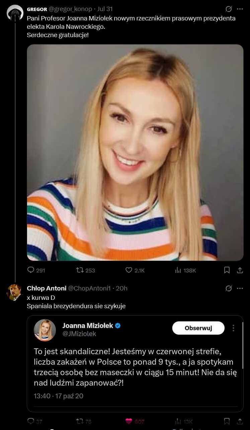Click Joanna Miziołek's avatar in quoted tweet
The height and width of the screenshot is (430, 250).
click(x=45, y=330)
